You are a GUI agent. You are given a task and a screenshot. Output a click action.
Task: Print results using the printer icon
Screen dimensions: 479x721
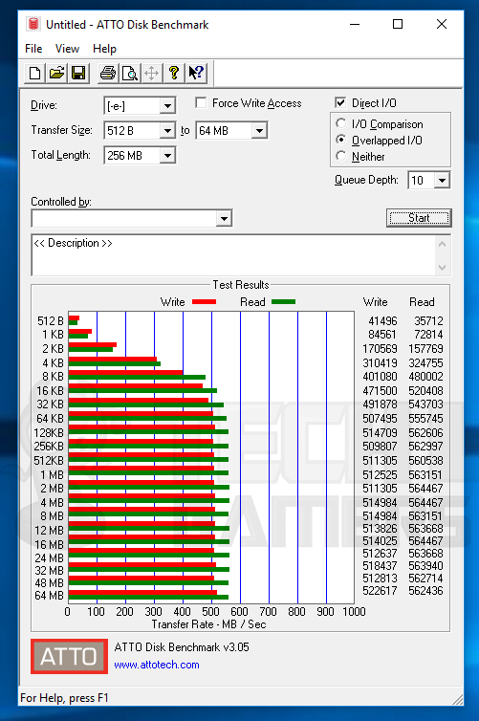click(x=108, y=73)
